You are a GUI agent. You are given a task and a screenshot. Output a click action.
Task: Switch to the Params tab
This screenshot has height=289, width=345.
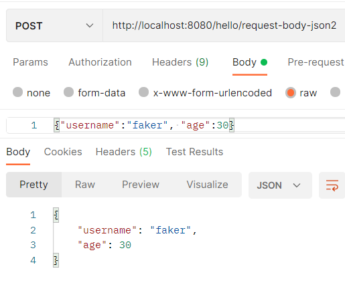[x=30, y=62]
